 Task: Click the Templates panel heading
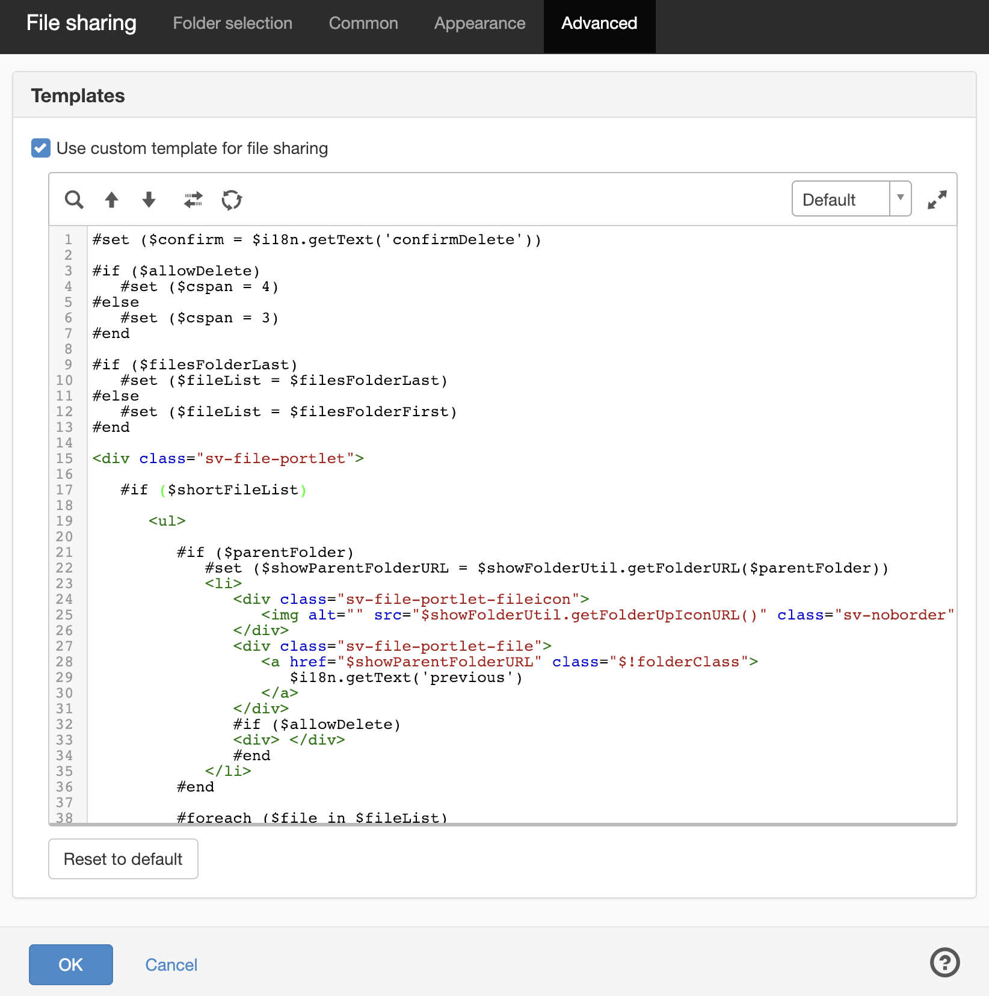tap(78, 96)
